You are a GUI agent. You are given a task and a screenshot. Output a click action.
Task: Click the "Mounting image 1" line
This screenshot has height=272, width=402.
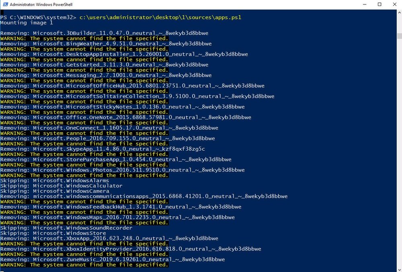click(27, 23)
